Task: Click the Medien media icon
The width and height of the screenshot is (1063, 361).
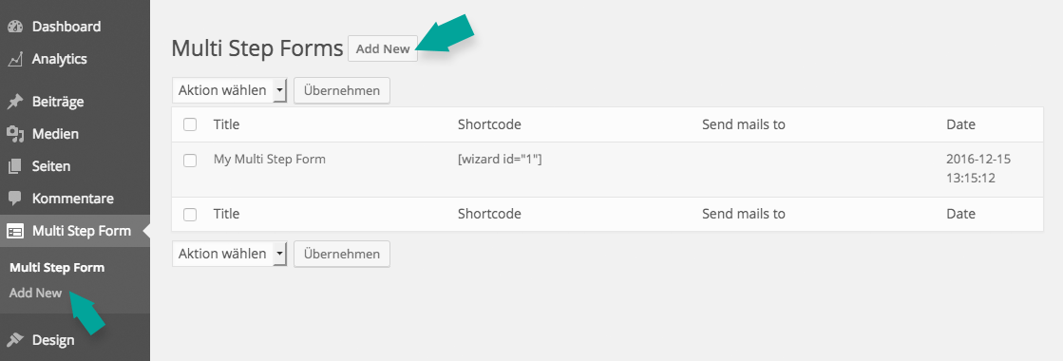Action: pos(15,134)
